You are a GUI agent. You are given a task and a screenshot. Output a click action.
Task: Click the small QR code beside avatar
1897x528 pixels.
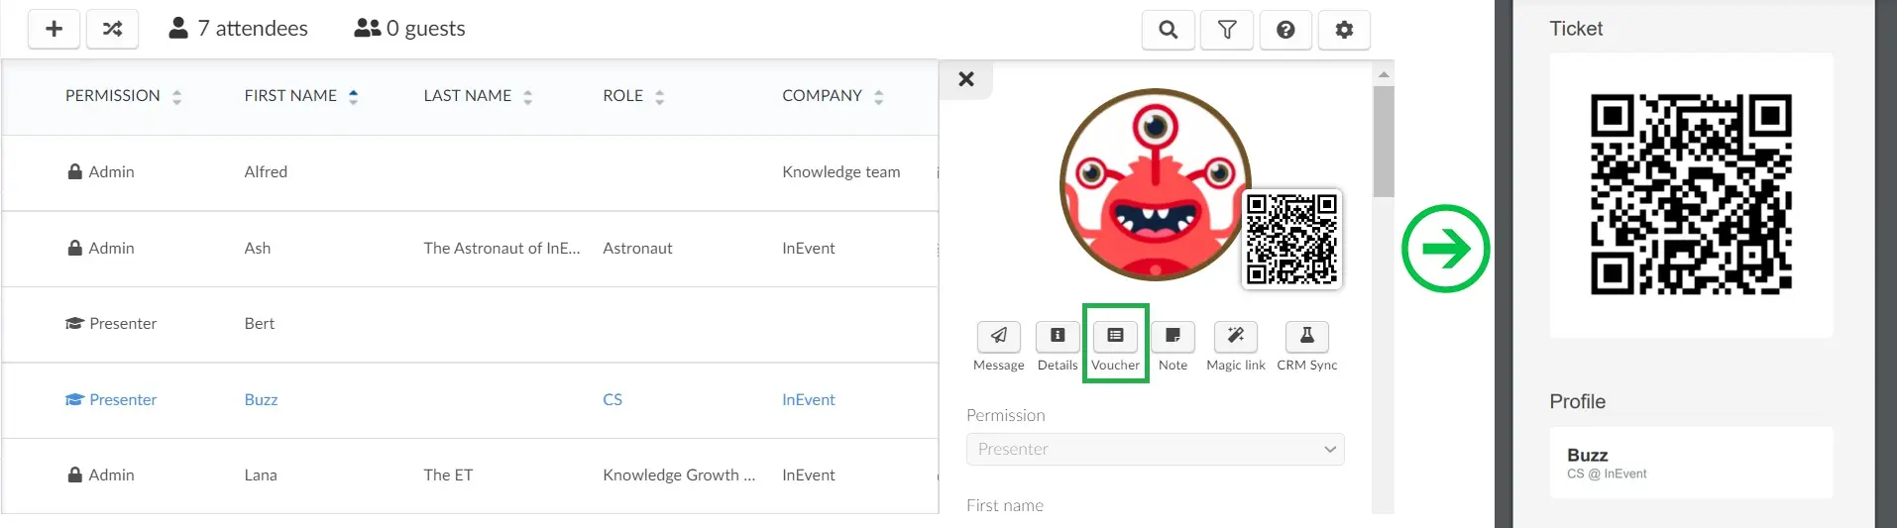tap(1291, 239)
